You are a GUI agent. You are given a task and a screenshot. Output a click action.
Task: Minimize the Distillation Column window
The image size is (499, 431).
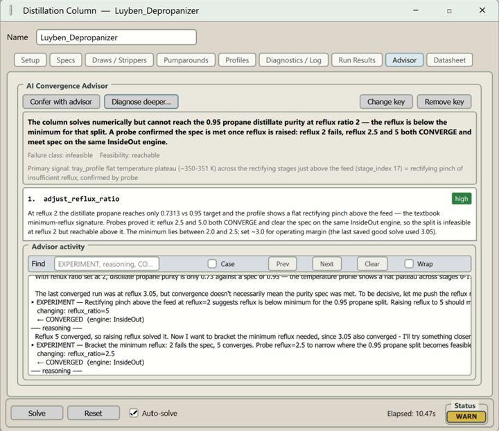(416, 10)
